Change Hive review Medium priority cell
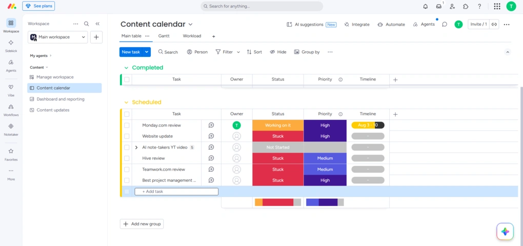Viewport: 523px width, 246px height. (325, 158)
